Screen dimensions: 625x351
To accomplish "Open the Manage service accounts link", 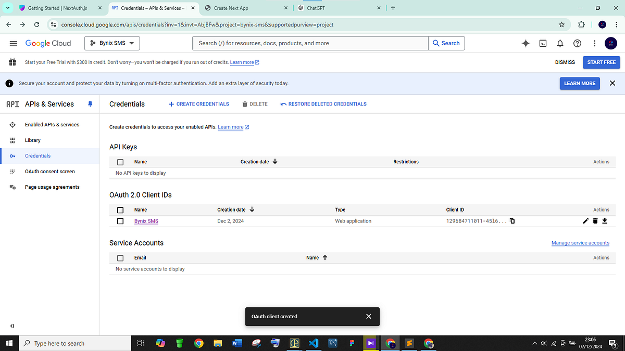I will click(x=580, y=243).
